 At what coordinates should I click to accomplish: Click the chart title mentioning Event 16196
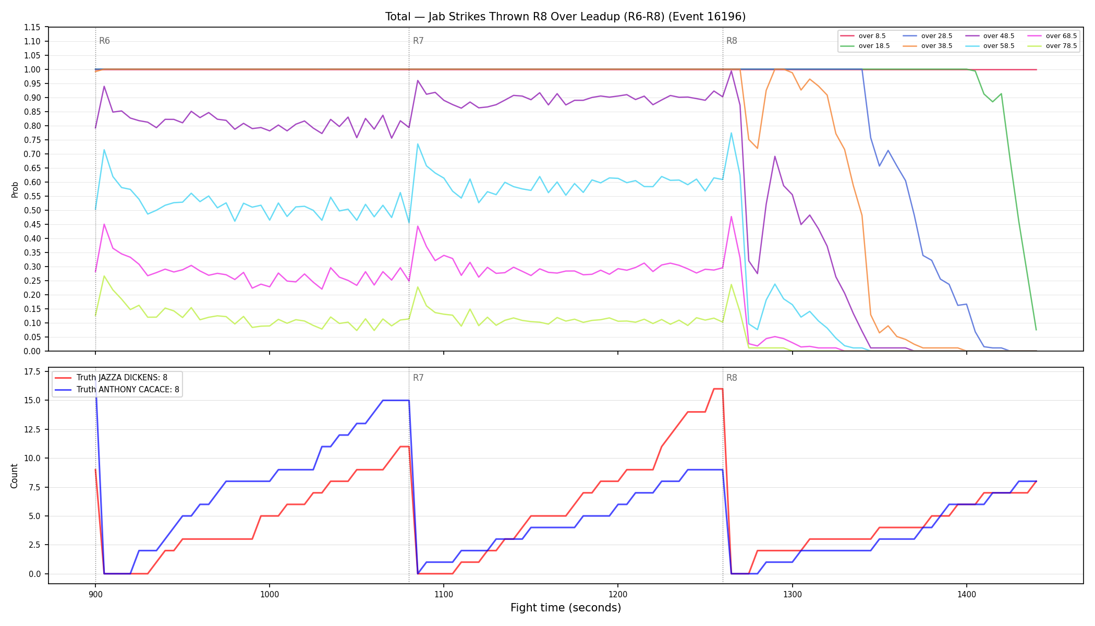point(565,17)
